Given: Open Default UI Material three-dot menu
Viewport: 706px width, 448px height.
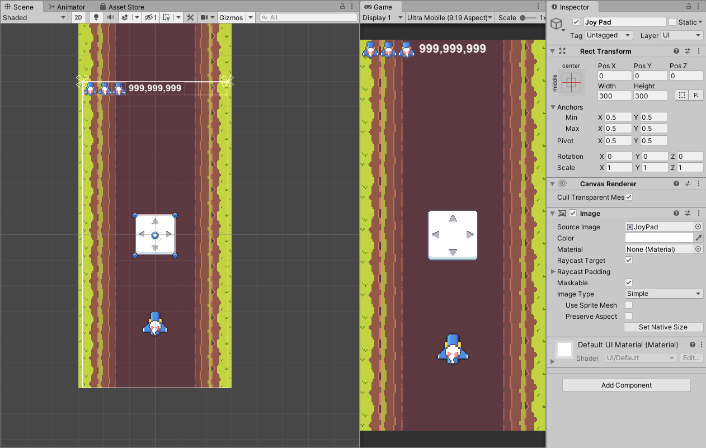Looking at the screenshot, I should click(700, 345).
